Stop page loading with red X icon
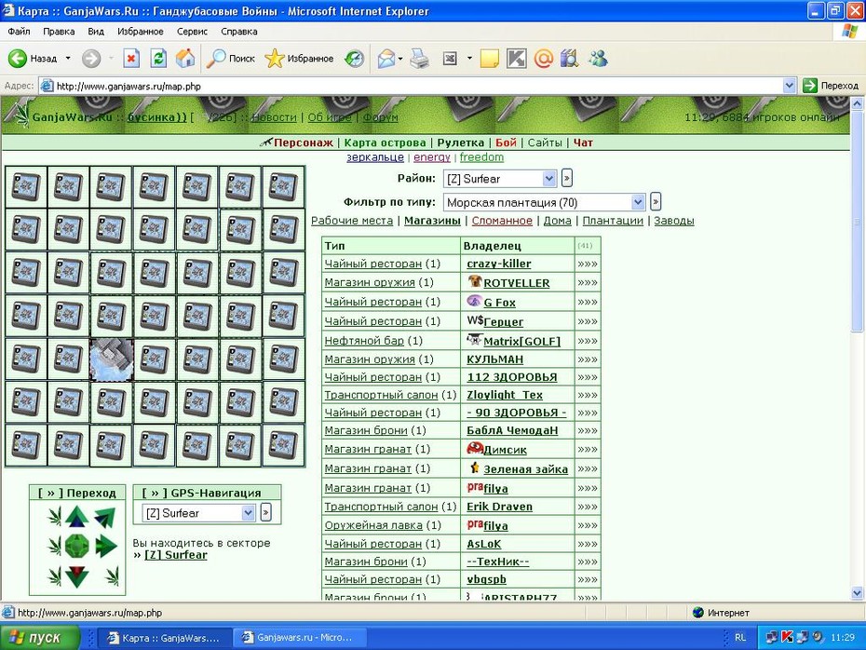Image resolution: width=866 pixels, height=650 pixels. coord(131,58)
